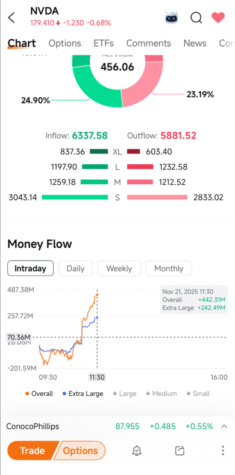Click the green S inflow bar
Screen dimensions: 235x475
tap(75, 197)
